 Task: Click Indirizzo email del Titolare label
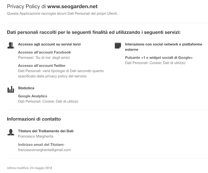pos(41,145)
